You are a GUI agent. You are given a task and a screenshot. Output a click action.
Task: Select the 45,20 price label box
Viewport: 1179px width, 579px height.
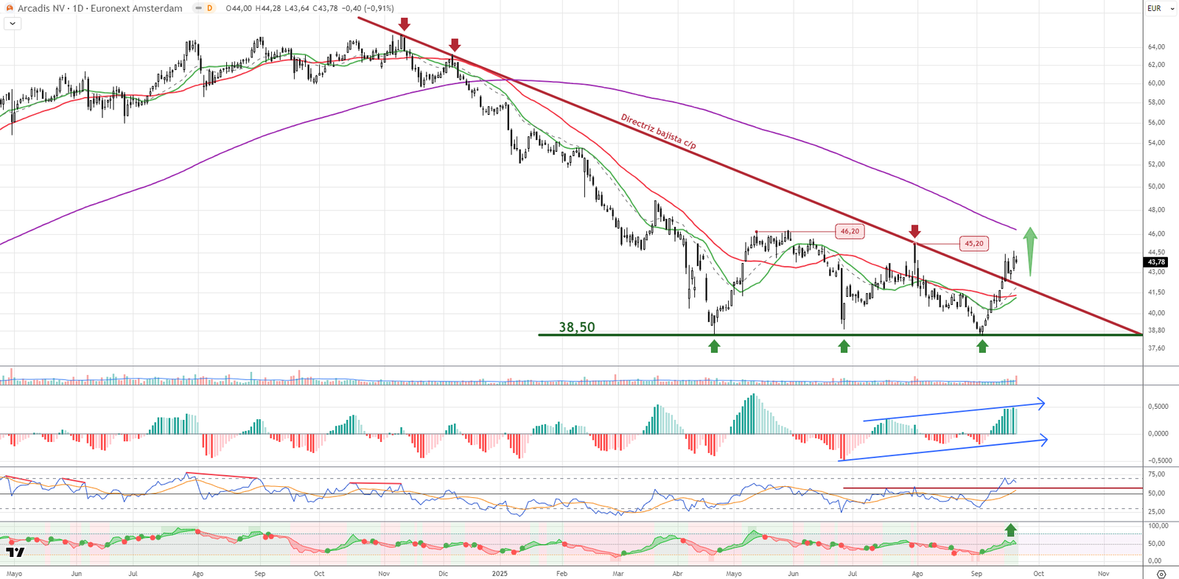pos(973,243)
